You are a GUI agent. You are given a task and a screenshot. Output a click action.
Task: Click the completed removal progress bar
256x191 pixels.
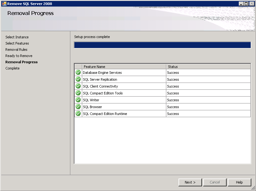pos(163,45)
